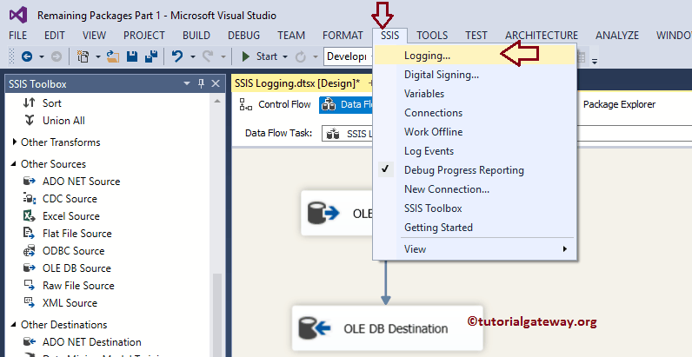Screen dimensions: 692x357
Task: Open the SSIS menu in menu bar
Action: [390, 36]
